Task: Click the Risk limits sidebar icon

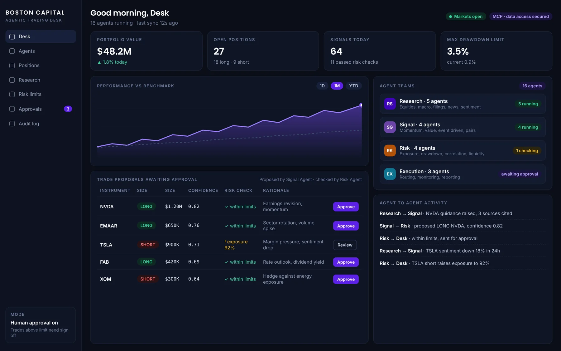Action: [12, 94]
